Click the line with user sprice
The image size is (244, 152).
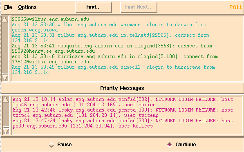84,105
